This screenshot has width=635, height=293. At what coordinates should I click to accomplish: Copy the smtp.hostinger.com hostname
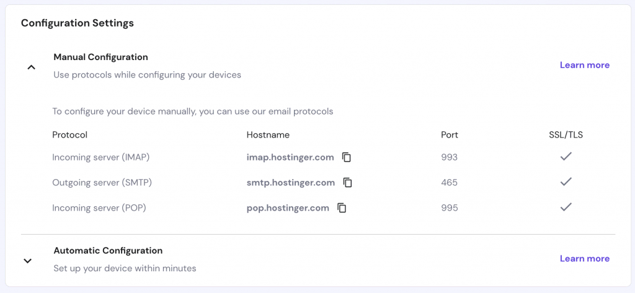pyautogui.click(x=348, y=183)
